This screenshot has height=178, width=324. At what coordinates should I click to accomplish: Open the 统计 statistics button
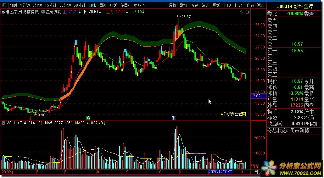click(x=205, y=5)
